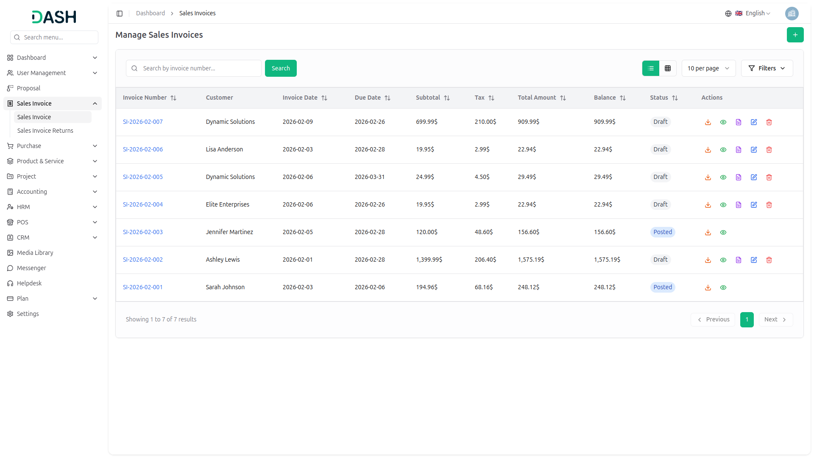This screenshot has height=458, width=814.
Task: Click purple document icon for SI-2026-02-004
Action: click(x=738, y=205)
